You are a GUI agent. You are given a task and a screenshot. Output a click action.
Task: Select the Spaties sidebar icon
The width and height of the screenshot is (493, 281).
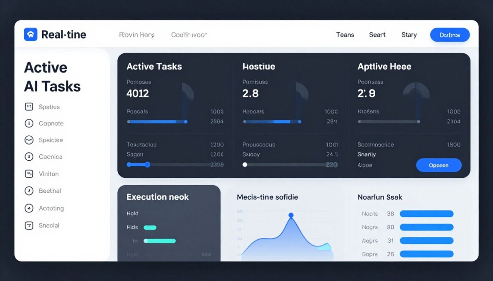29,107
